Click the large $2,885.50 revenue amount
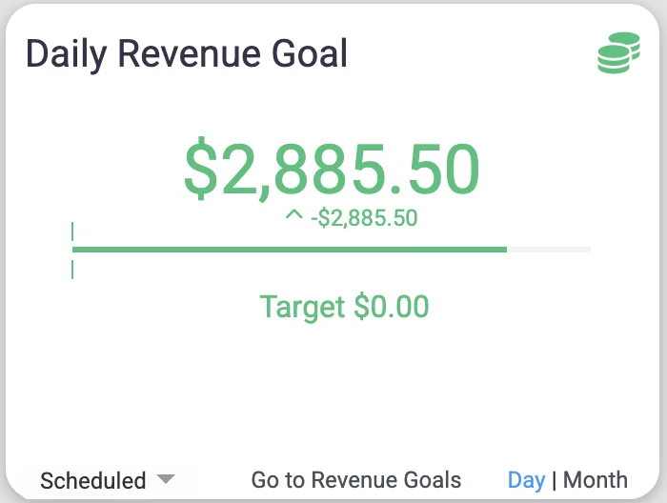This screenshot has width=667, height=503. [332, 170]
